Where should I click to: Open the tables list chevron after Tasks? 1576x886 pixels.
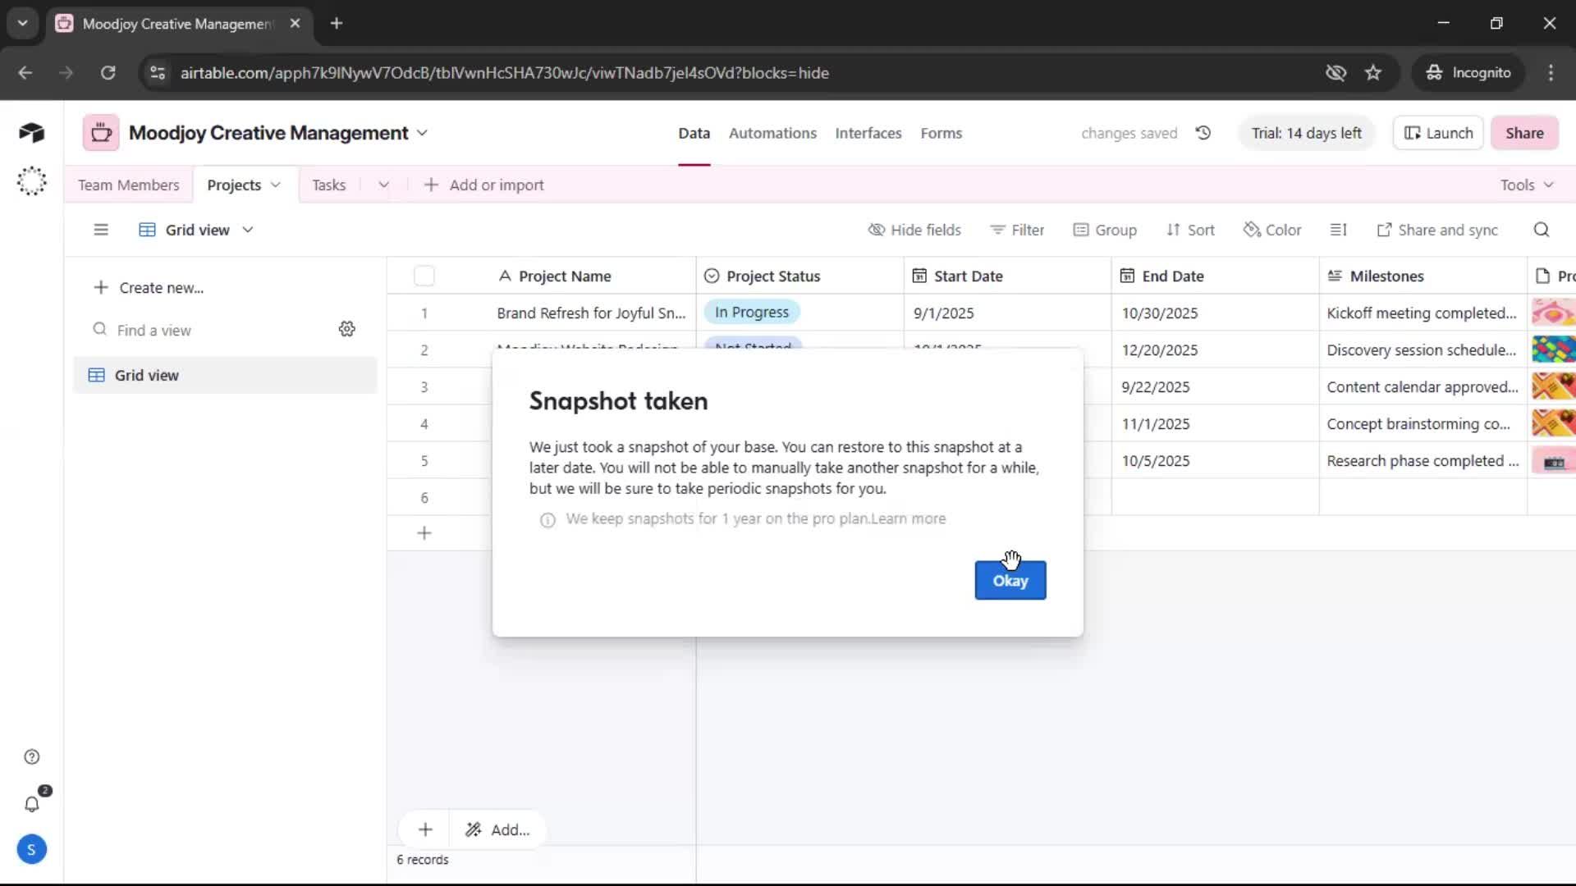point(383,185)
